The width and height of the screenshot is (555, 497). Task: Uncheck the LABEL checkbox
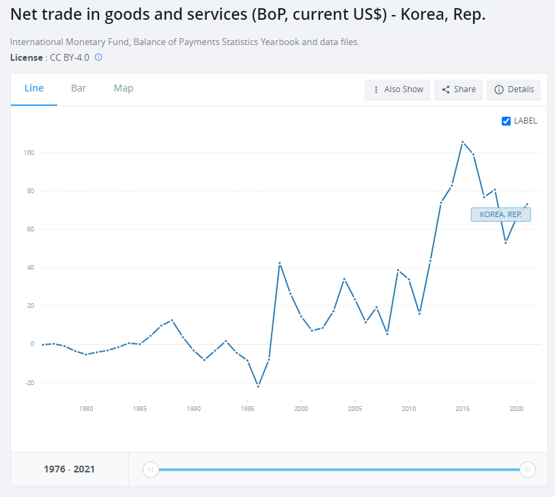(506, 121)
